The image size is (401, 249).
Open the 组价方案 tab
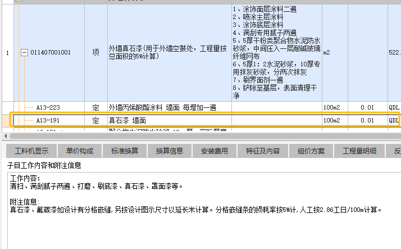[x=311, y=151]
